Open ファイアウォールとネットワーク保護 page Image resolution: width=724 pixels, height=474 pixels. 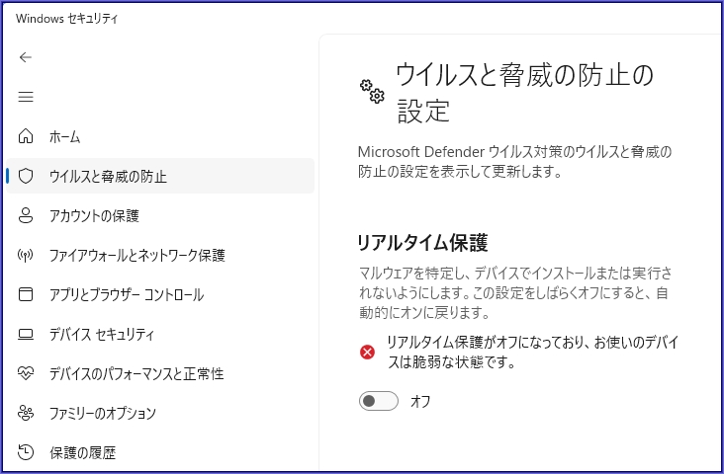[136, 255]
